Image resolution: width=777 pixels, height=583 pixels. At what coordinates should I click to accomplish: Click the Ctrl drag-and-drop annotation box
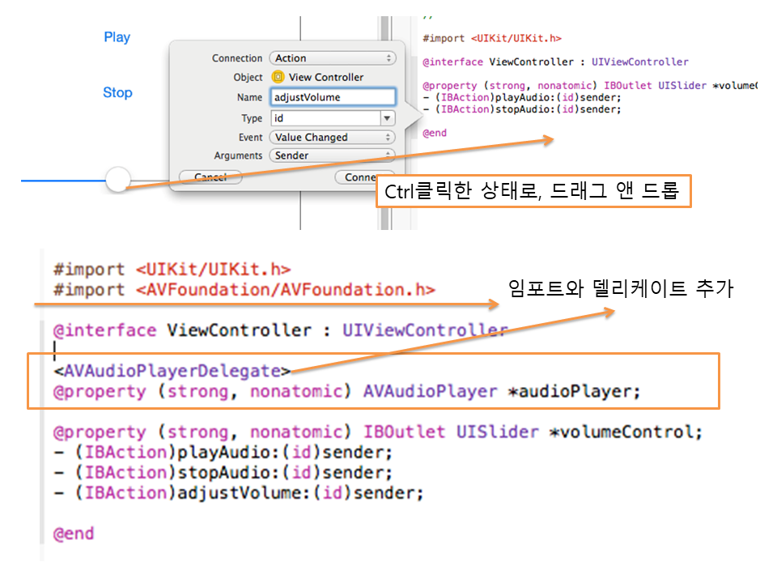tap(533, 193)
